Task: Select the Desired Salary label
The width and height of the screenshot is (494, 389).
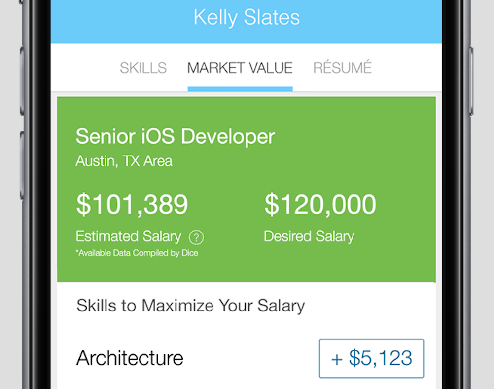Action: click(x=309, y=236)
